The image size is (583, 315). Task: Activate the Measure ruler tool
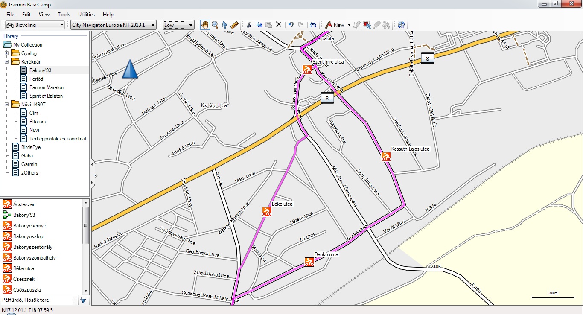tap(234, 25)
